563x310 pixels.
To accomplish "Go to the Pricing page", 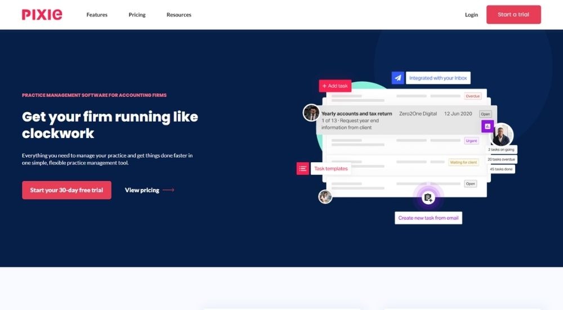I will [x=137, y=15].
